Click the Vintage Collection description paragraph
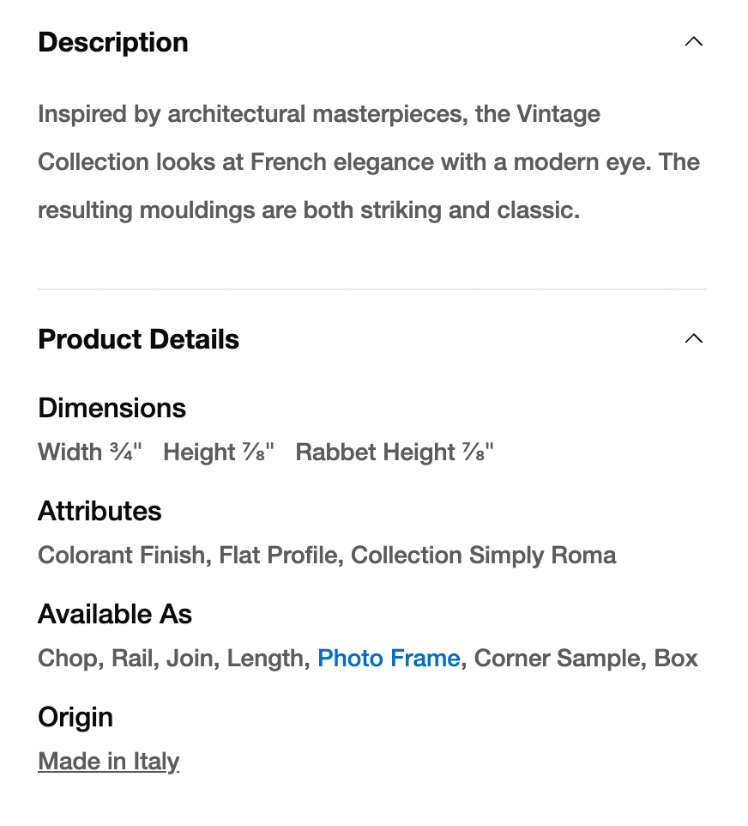The width and height of the screenshot is (748, 826). point(369,162)
